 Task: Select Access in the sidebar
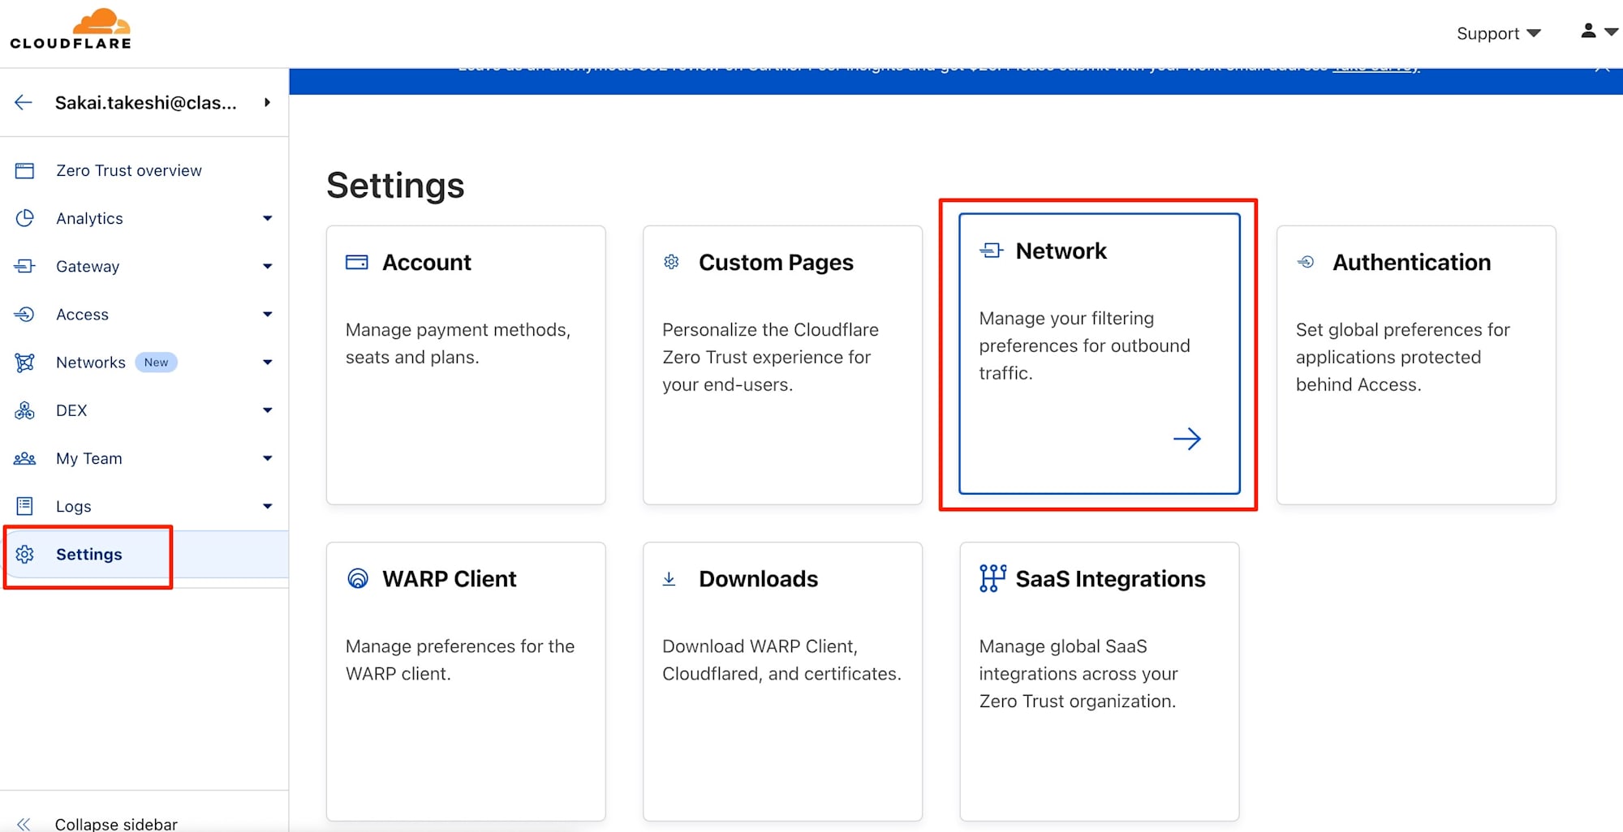pos(82,314)
